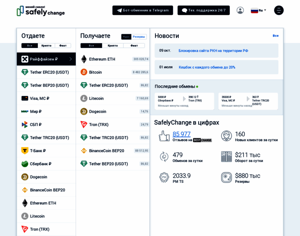Select Litecoin in Отдаете column
300x236 pixels.
pyautogui.click(x=46, y=216)
